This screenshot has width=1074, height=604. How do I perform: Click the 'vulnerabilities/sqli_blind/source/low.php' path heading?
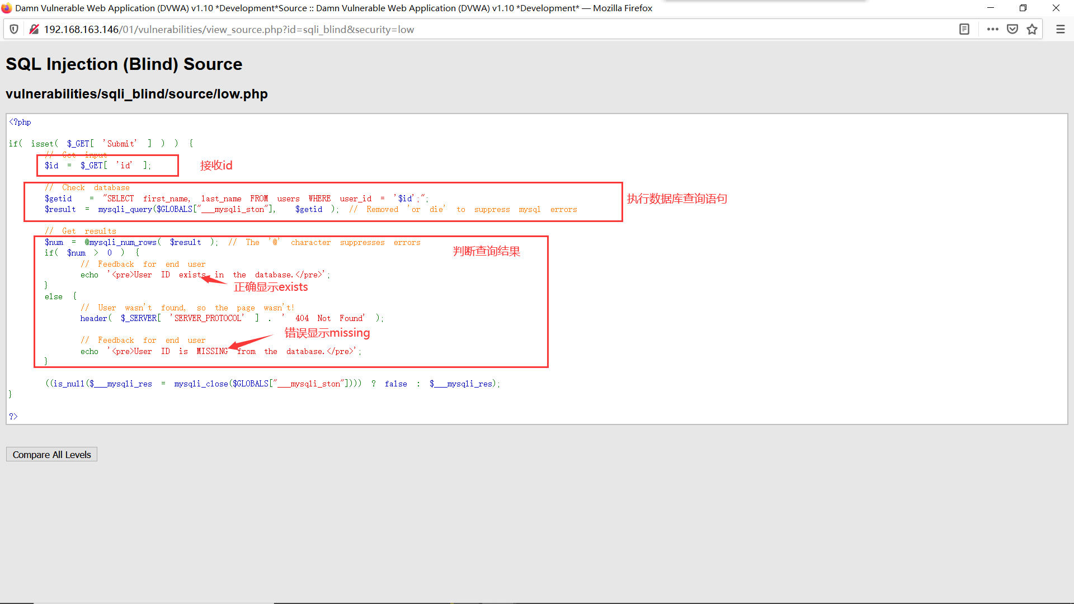pos(136,94)
